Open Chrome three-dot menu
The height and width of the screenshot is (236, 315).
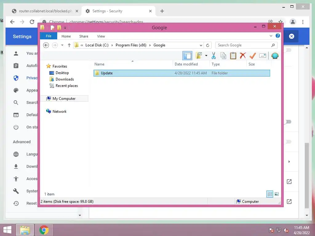click(303, 22)
